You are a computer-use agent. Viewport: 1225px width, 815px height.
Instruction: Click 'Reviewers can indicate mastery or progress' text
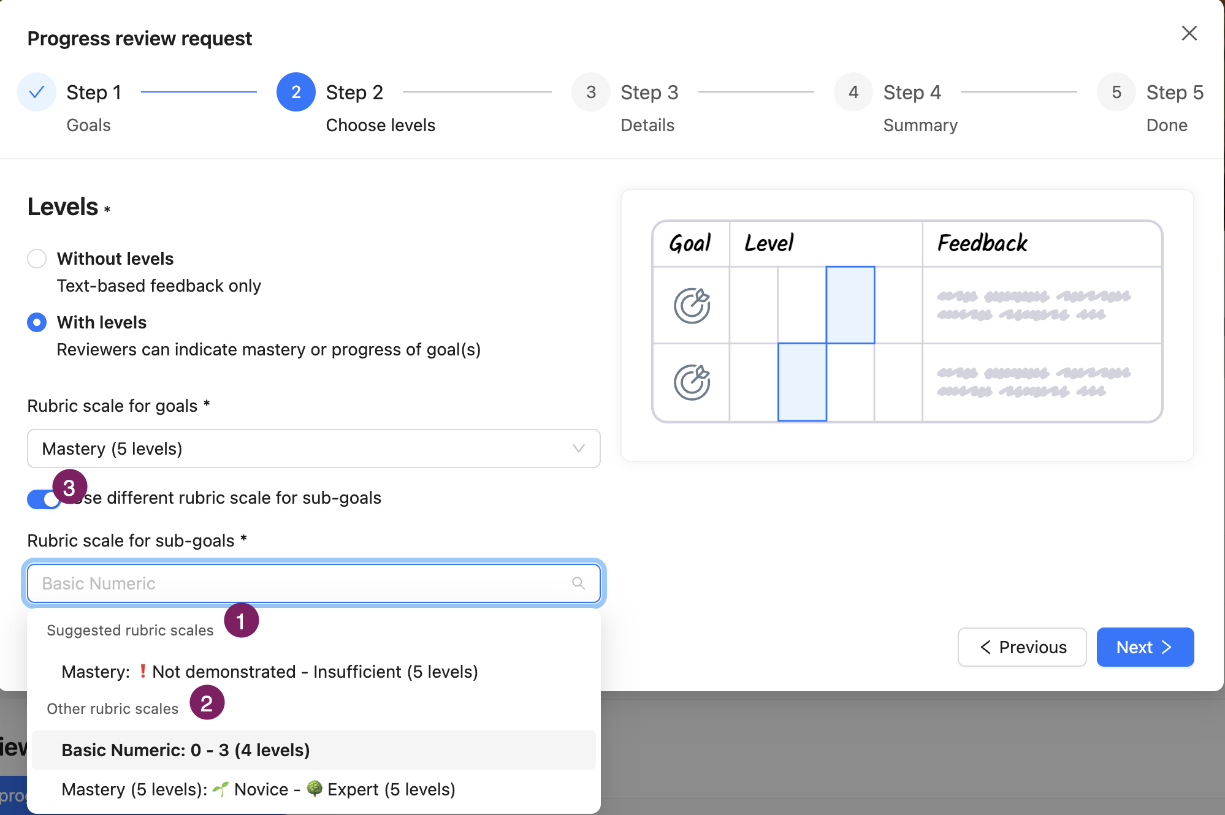269,350
